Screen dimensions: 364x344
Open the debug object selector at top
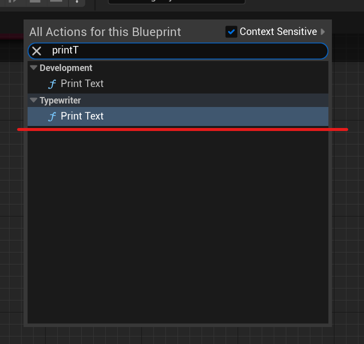176,1
